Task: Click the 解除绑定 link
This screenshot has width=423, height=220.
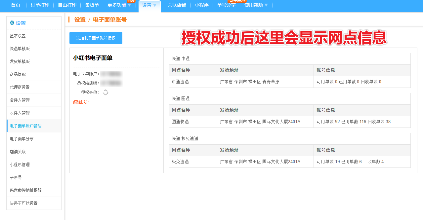Action: (81, 102)
